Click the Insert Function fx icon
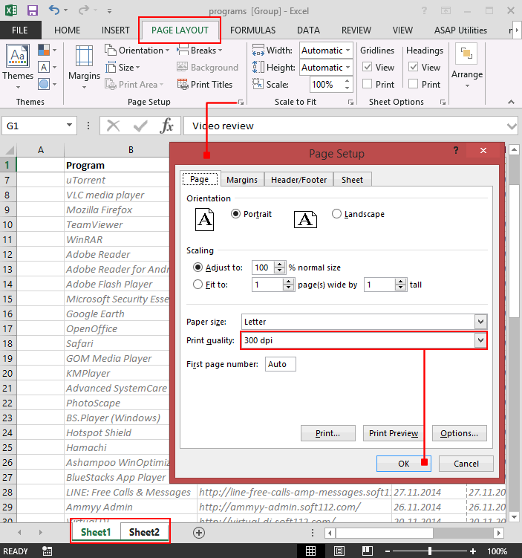The image size is (522, 558). click(x=167, y=126)
